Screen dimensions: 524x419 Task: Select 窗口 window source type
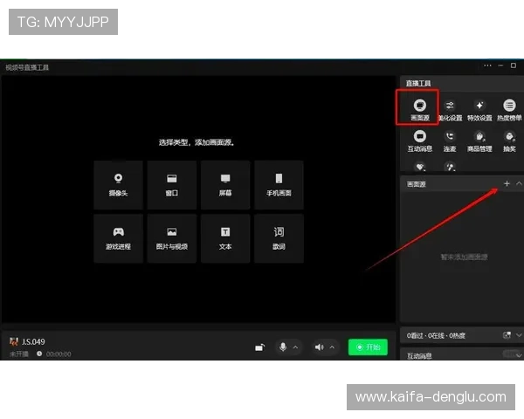pos(172,184)
